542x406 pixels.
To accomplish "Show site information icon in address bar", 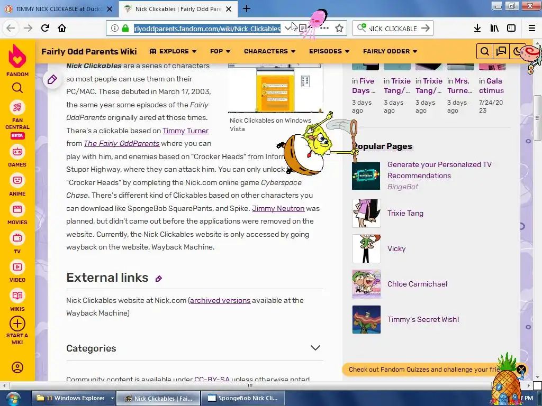I will click(115, 29).
